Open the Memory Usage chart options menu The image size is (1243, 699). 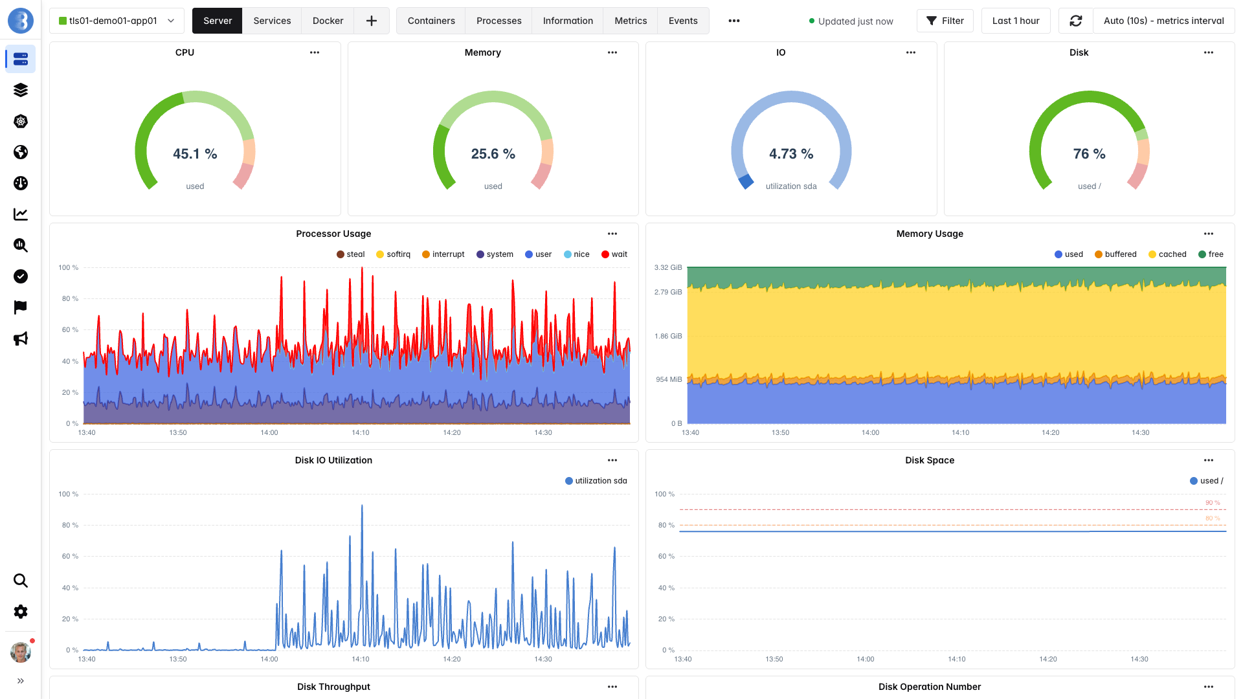pyautogui.click(x=1209, y=234)
